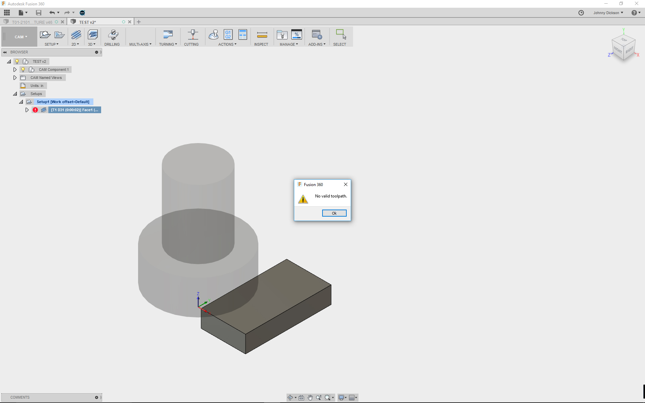Click the Inspect measure icon
Viewport: 645px width, 403px height.
[x=262, y=35]
